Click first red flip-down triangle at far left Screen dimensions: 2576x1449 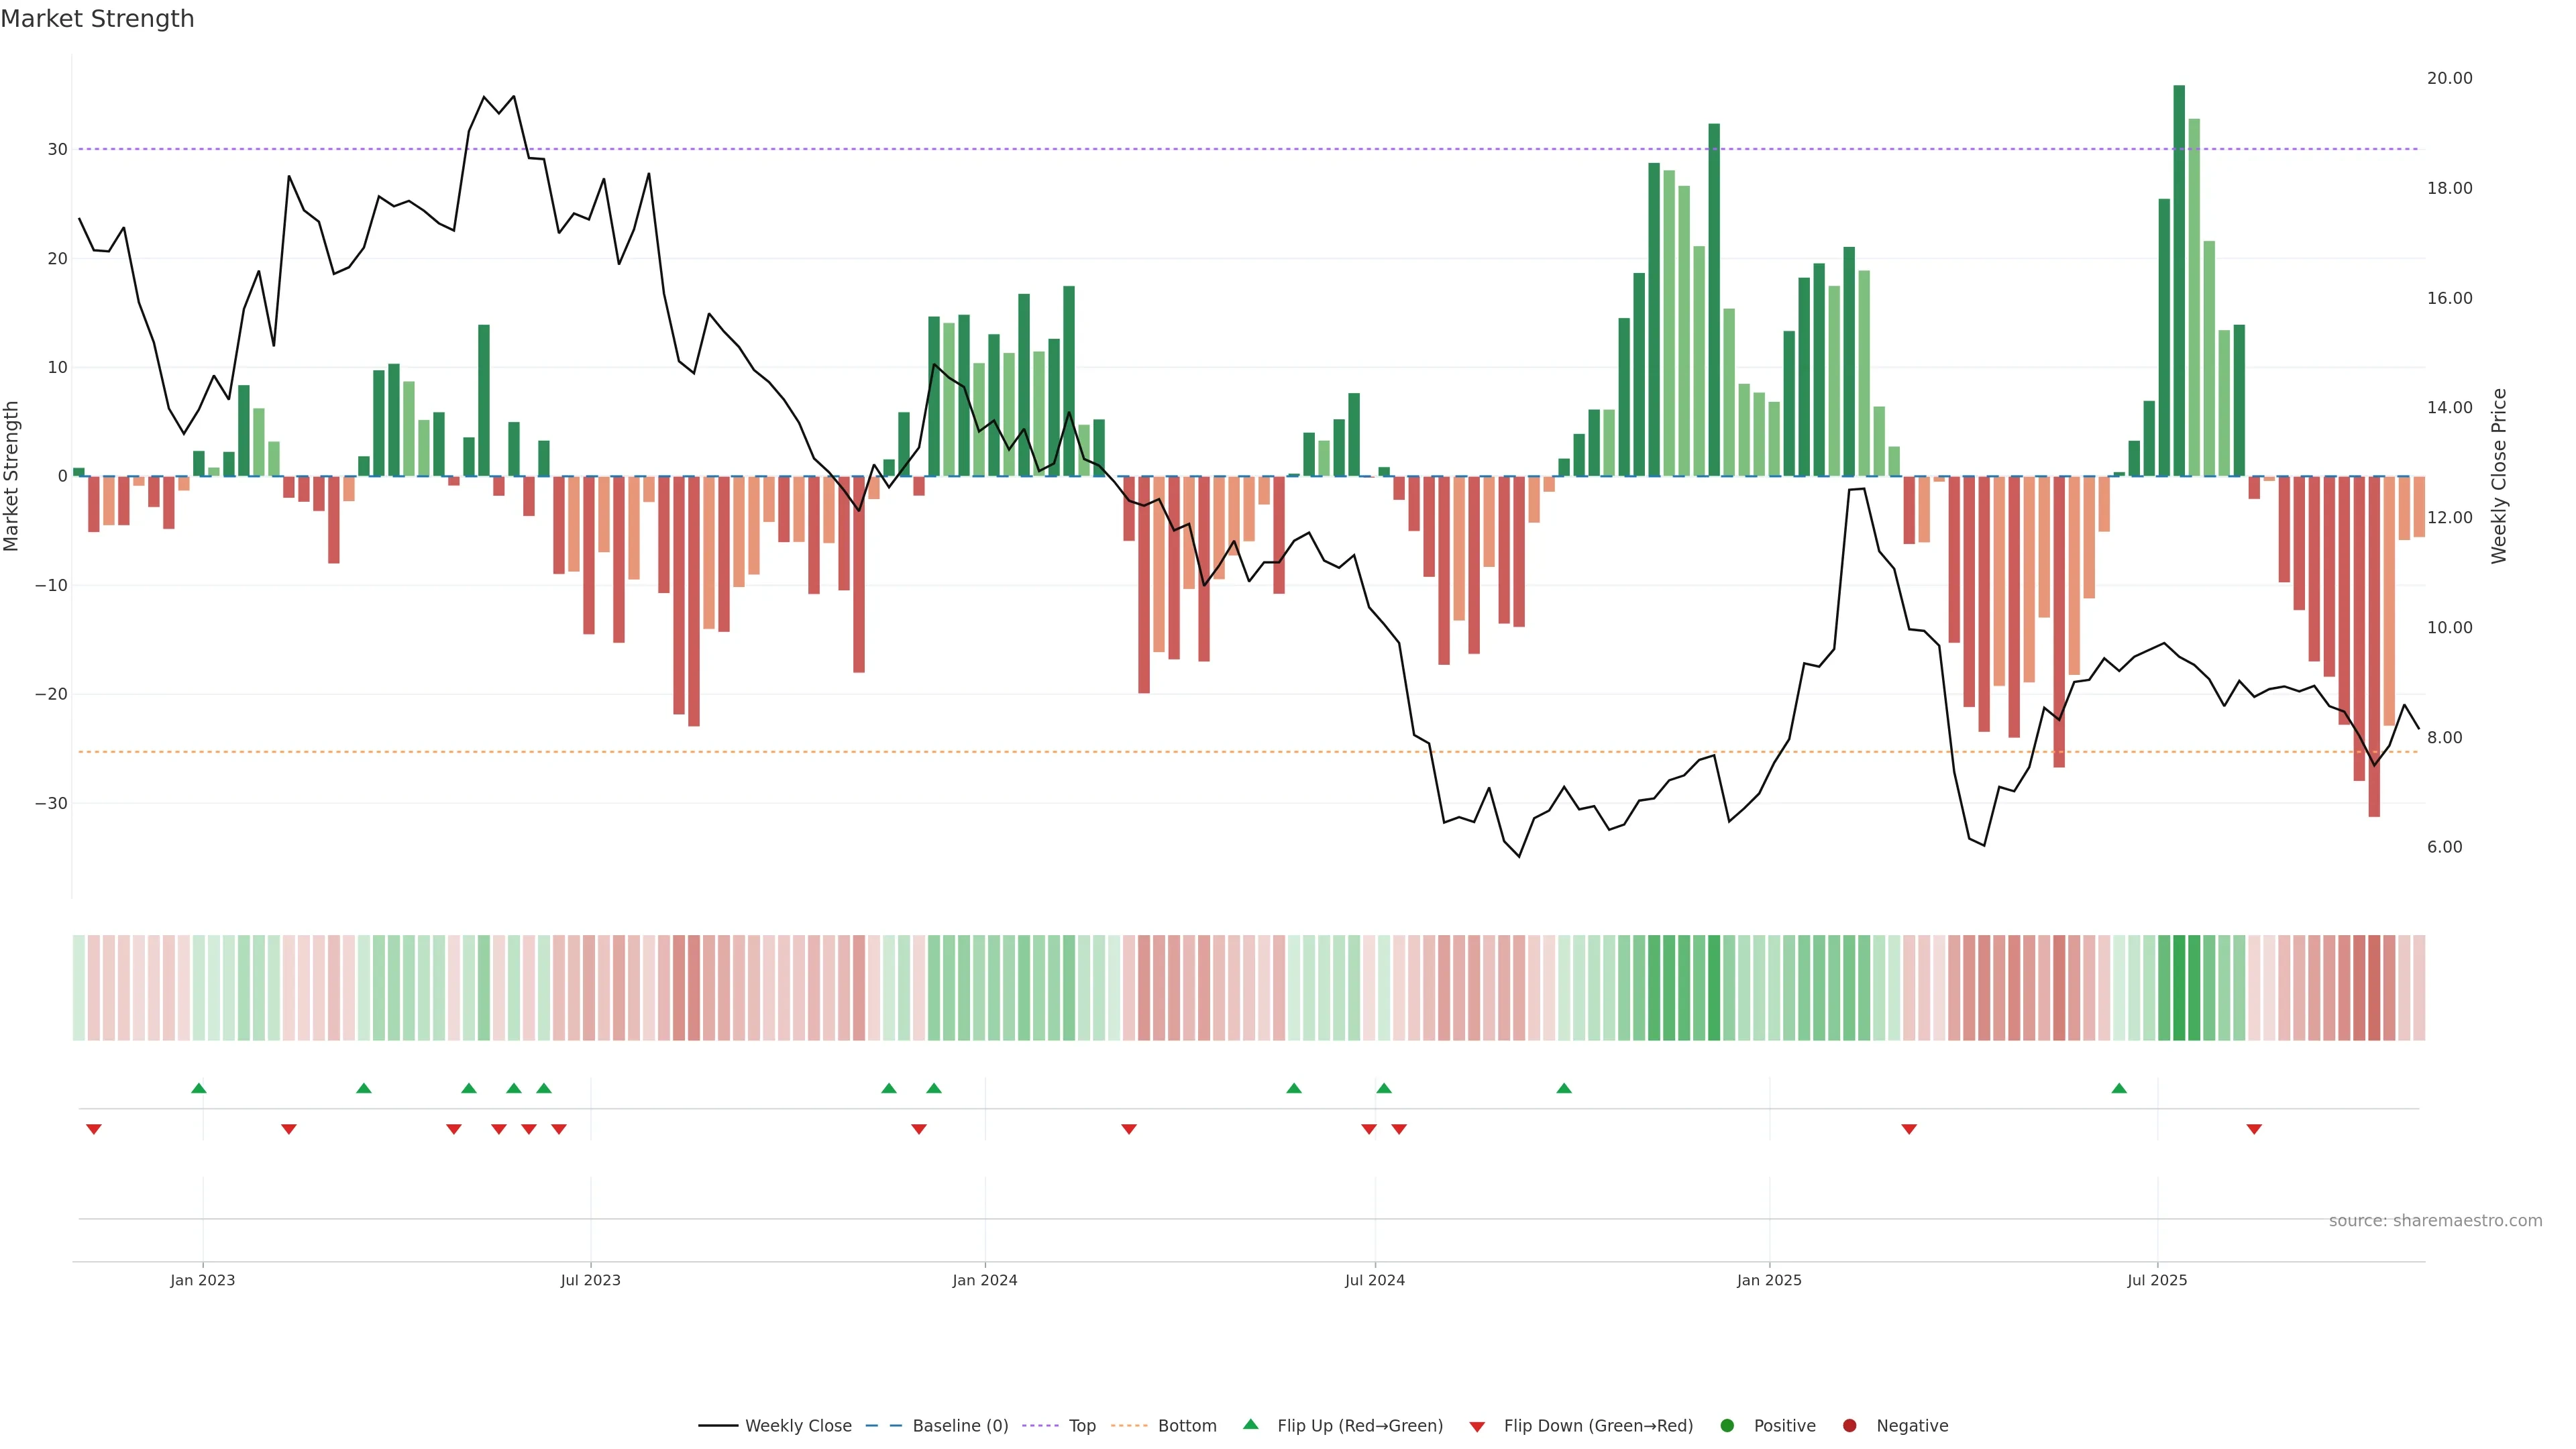[x=94, y=1129]
